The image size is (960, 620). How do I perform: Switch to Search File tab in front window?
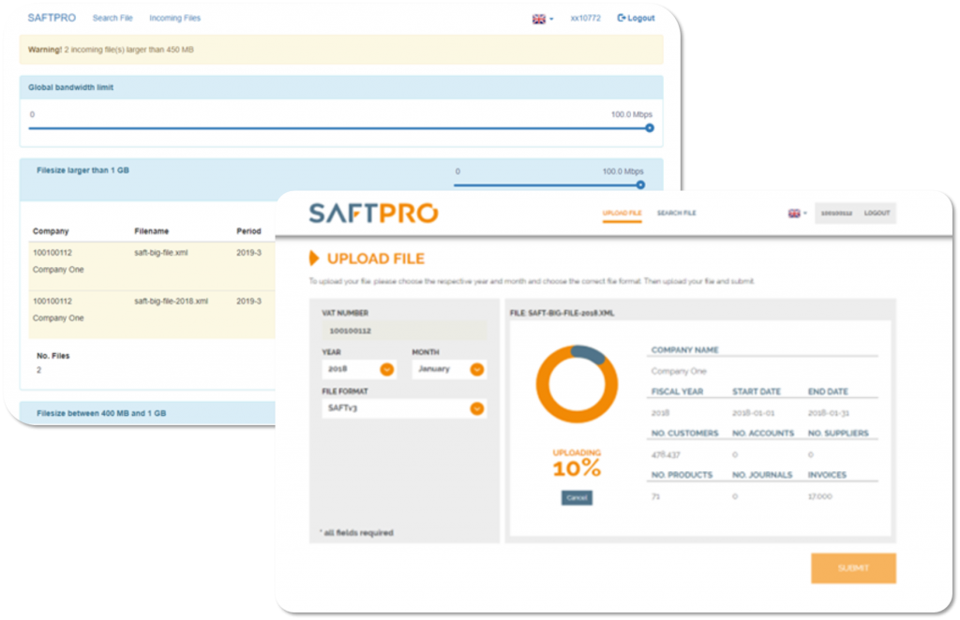coord(677,214)
